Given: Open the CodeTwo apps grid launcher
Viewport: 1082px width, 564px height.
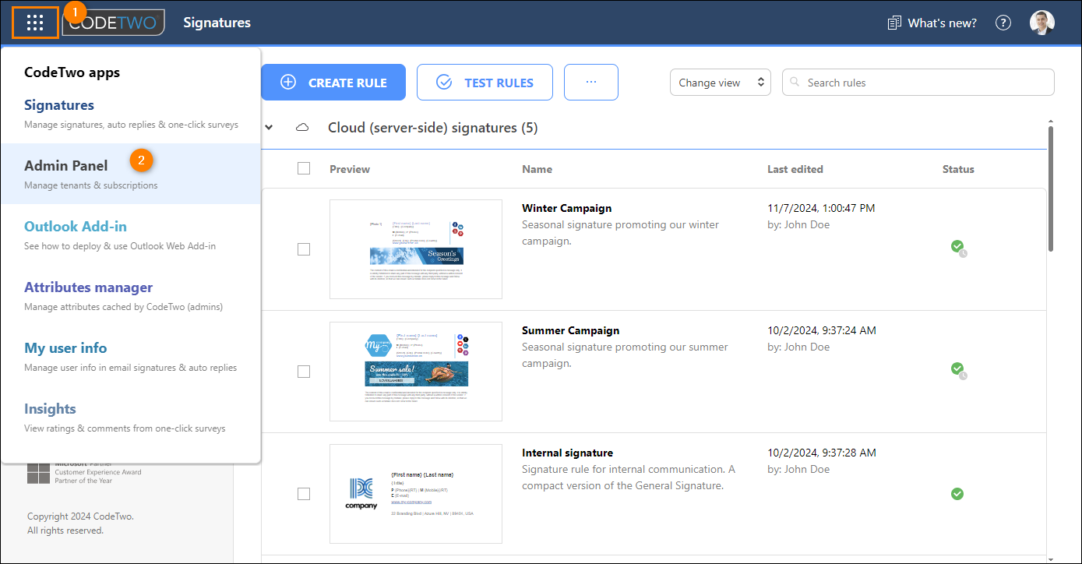Looking at the screenshot, I should coord(35,23).
